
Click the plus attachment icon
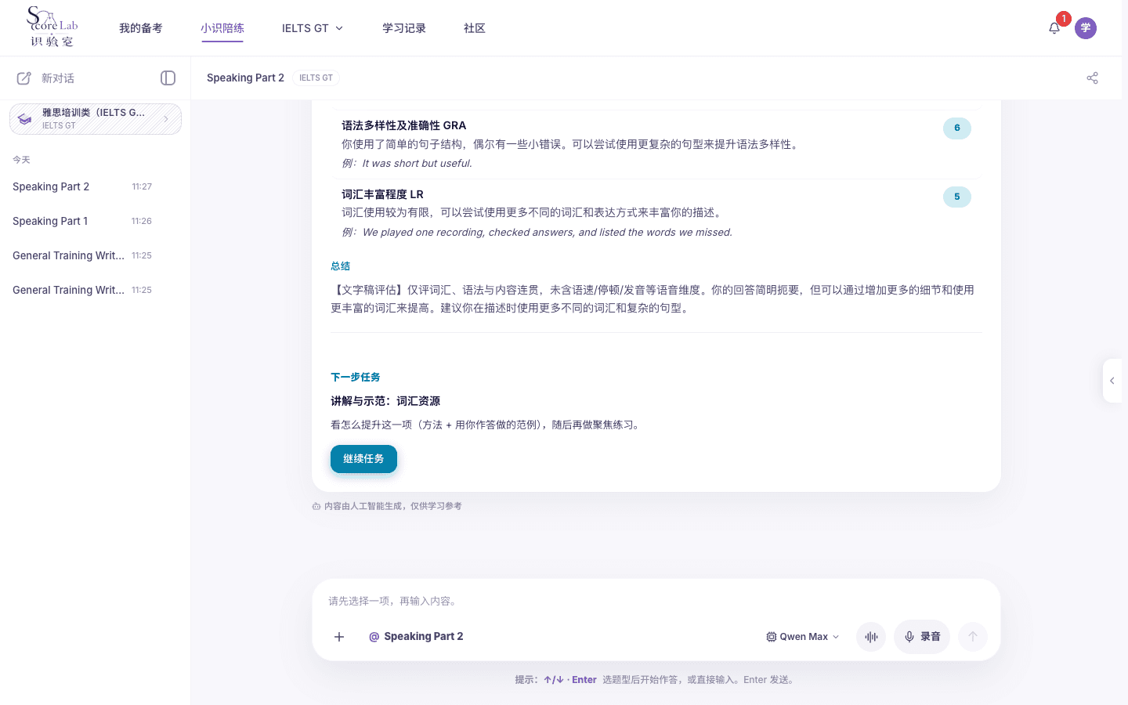click(339, 637)
